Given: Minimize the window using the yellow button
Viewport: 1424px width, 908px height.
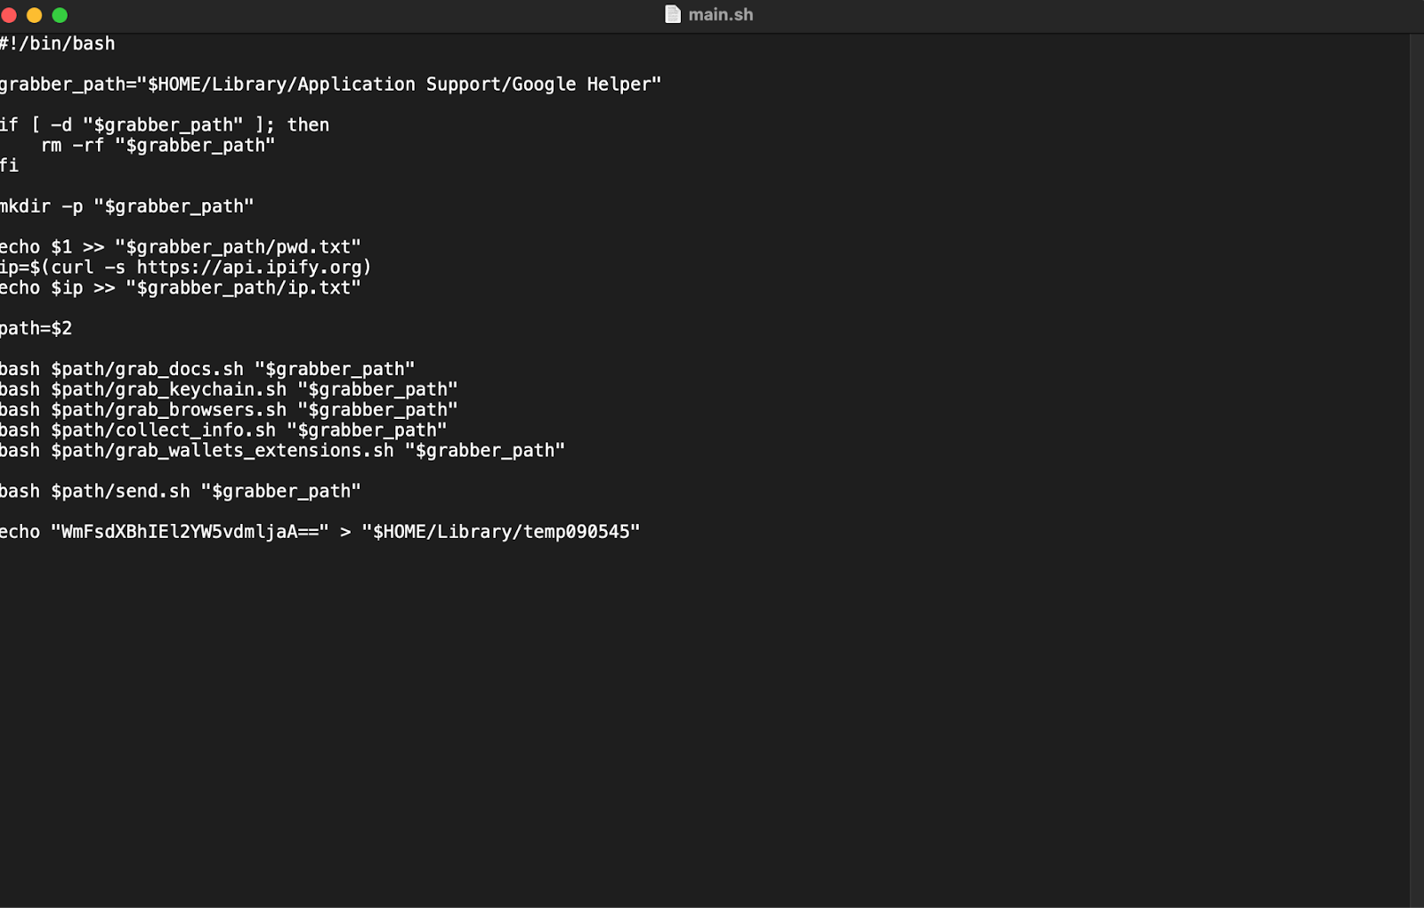Looking at the screenshot, I should point(35,15).
